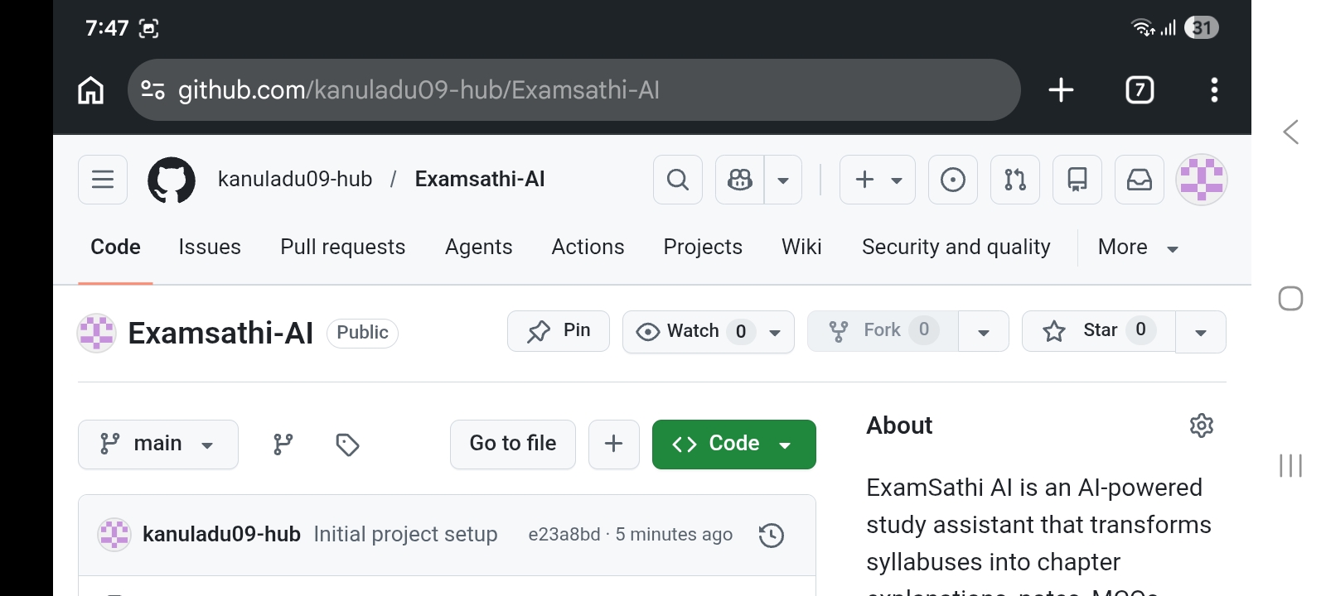Open the green Code dropdown
Viewport: 1326px width, 596px height.
pos(734,445)
